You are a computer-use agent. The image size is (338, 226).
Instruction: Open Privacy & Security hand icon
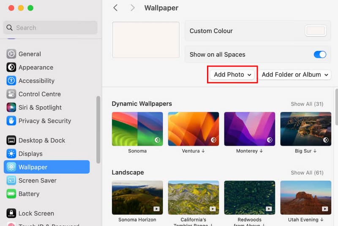(x=11, y=121)
